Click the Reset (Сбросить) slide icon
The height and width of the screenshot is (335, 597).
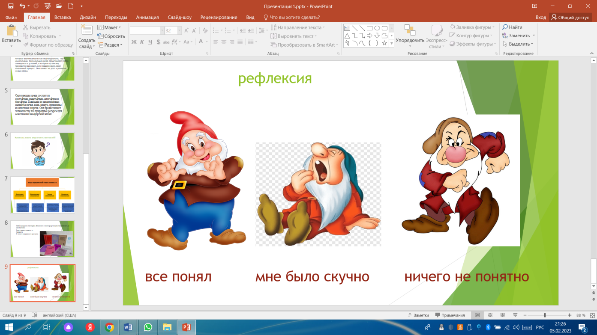[x=100, y=36]
